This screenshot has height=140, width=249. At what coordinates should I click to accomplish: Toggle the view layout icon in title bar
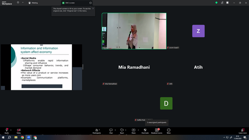(x=227, y=3)
